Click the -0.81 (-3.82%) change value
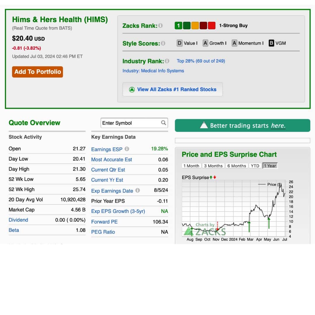 pyautogui.click(x=26, y=48)
